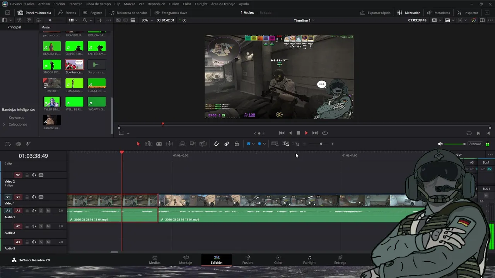Click the Atenuar button
Image resolution: width=495 pixels, height=278 pixels.
pyautogui.click(x=475, y=144)
